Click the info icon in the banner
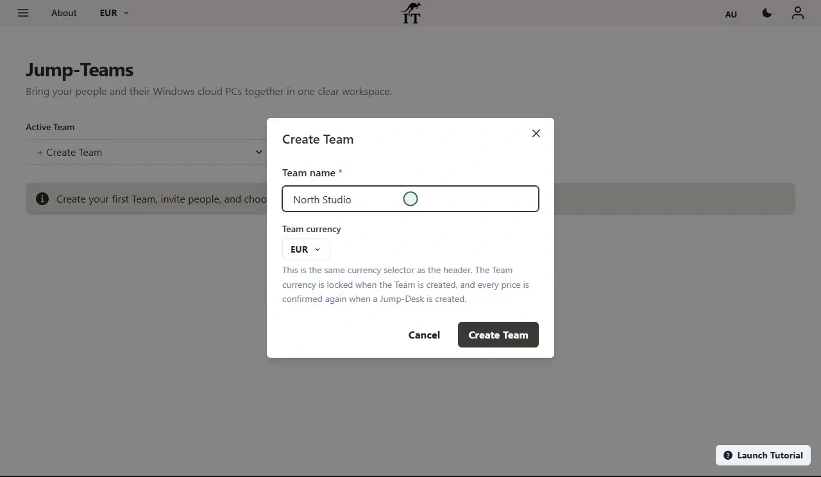The image size is (821, 477). coord(42,199)
